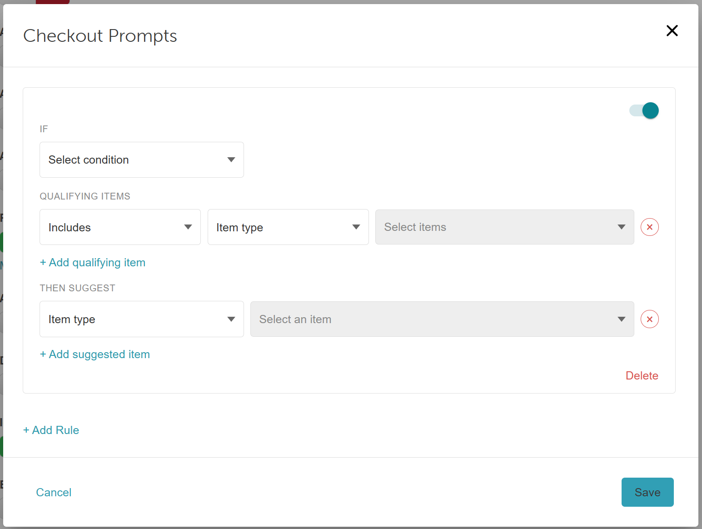This screenshot has width=702, height=529.
Task: Open the Select items dropdown
Action: [x=505, y=227]
